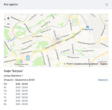The width and height of the screenshot is (112, 110).
Task: Click the ЦУМ shopping bag icon
Action: pyautogui.click(x=28, y=57)
